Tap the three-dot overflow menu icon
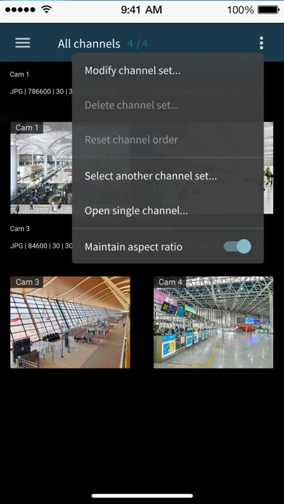This screenshot has width=284, height=504. click(x=261, y=43)
